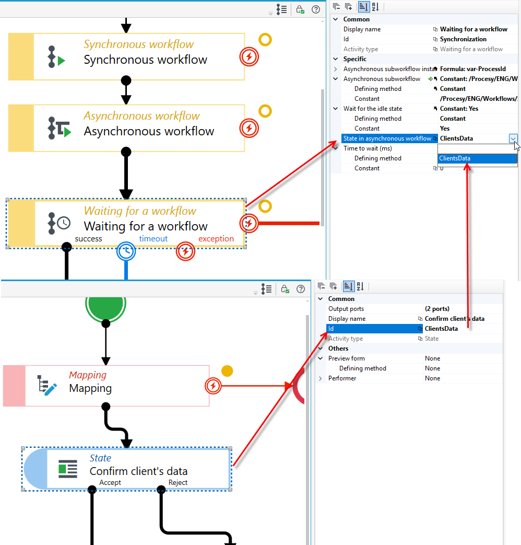The width and height of the screenshot is (521, 545).
Task: Choose ClientsData from the open dropdown list
Action: [478, 158]
